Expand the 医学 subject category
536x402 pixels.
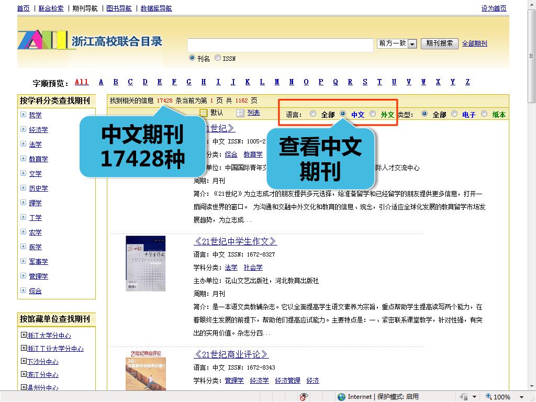coord(23,247)
